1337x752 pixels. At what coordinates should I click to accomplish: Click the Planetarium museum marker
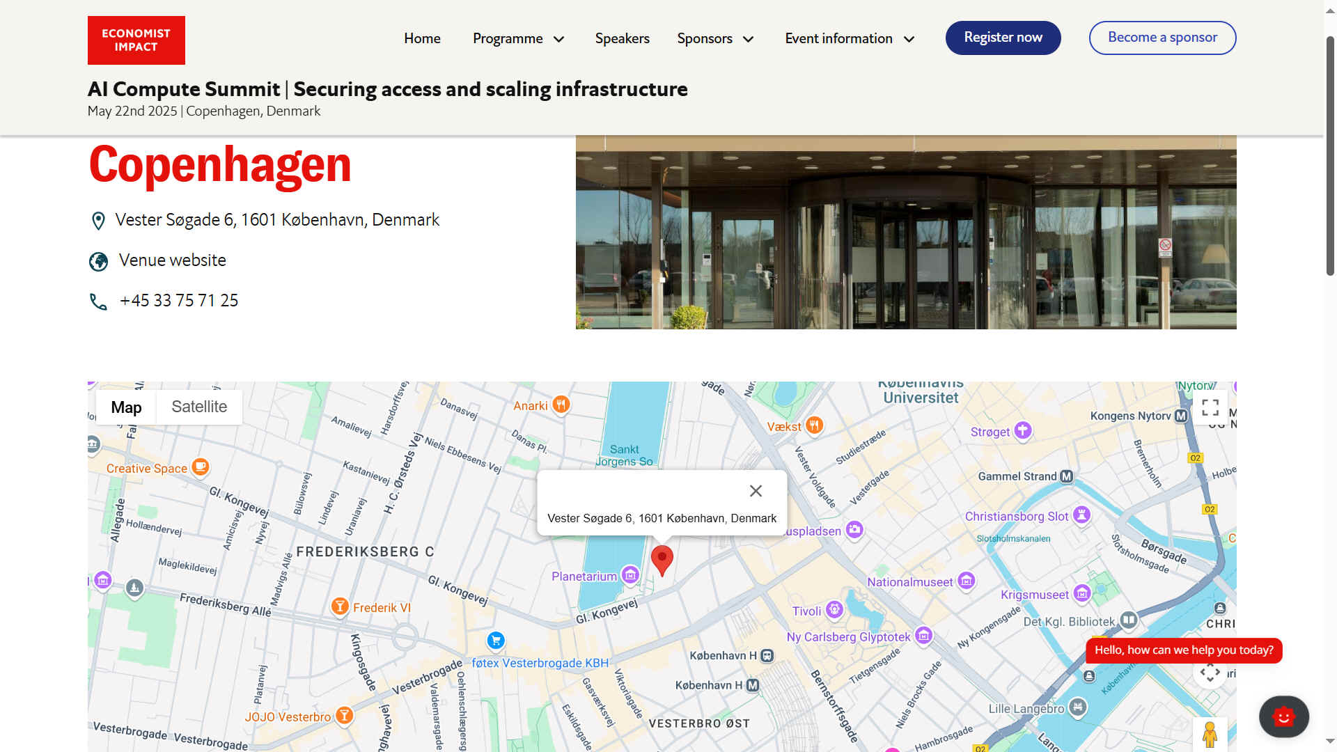(630, 574)
